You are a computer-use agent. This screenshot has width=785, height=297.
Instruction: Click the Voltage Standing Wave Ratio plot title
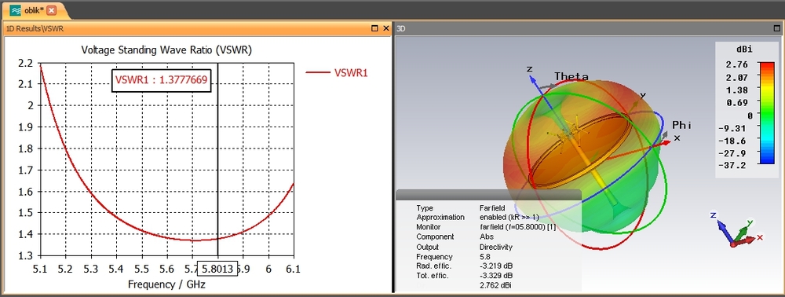pos(166,50)
